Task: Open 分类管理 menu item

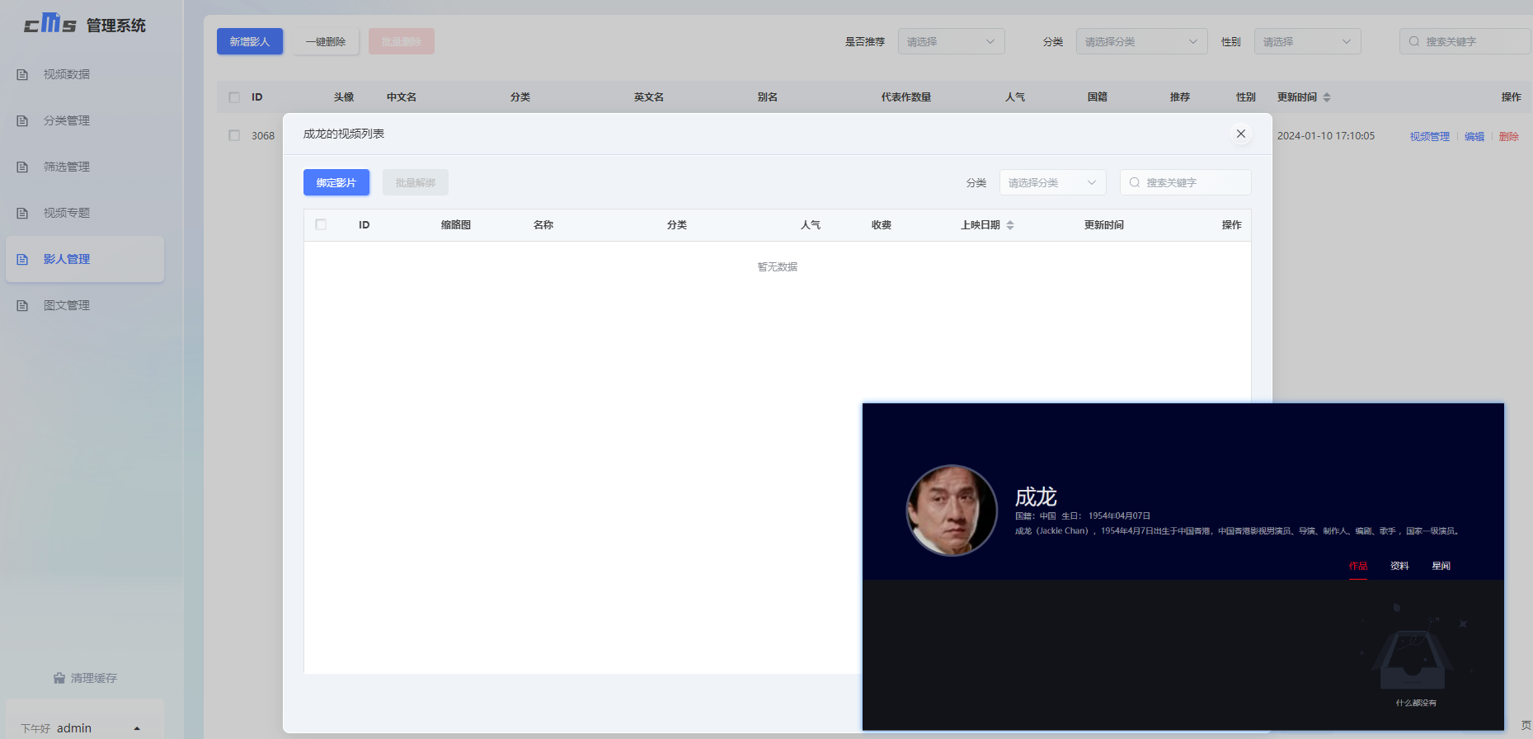Action: coord(85,120)
